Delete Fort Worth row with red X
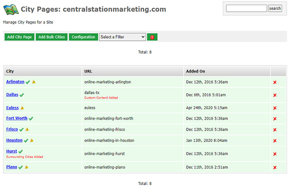The height and width of the screenshot is (189, 290). click(x=275, y=118)
